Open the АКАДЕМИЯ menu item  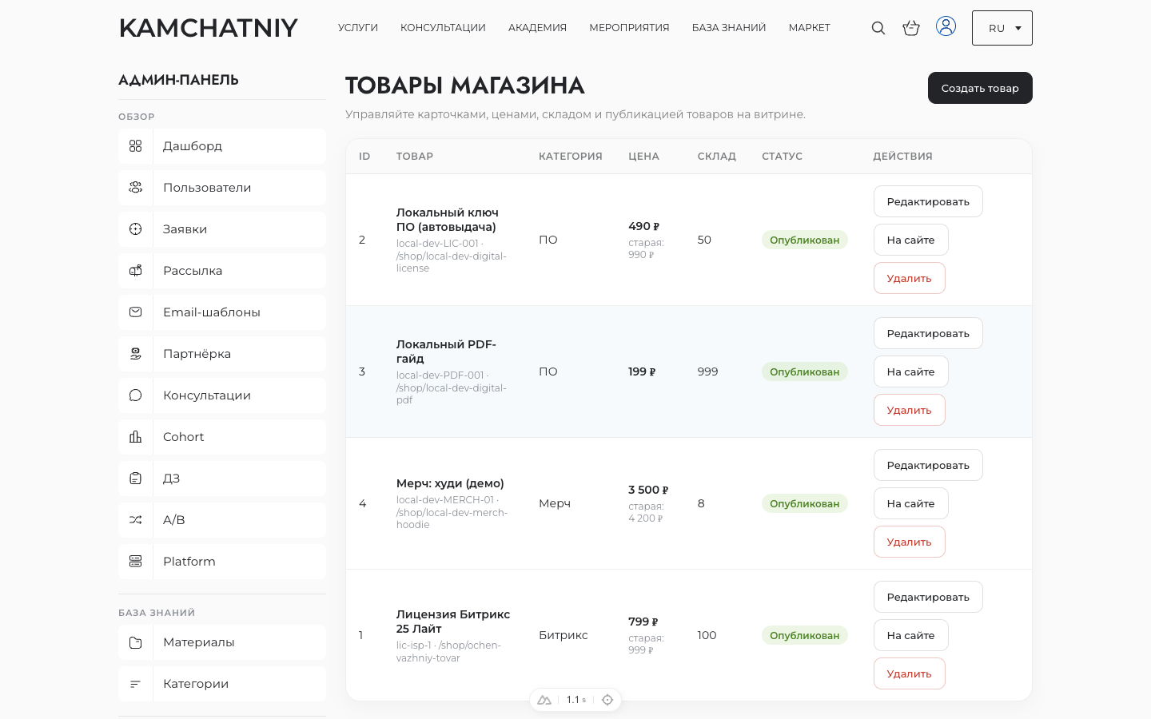[537, 28]
